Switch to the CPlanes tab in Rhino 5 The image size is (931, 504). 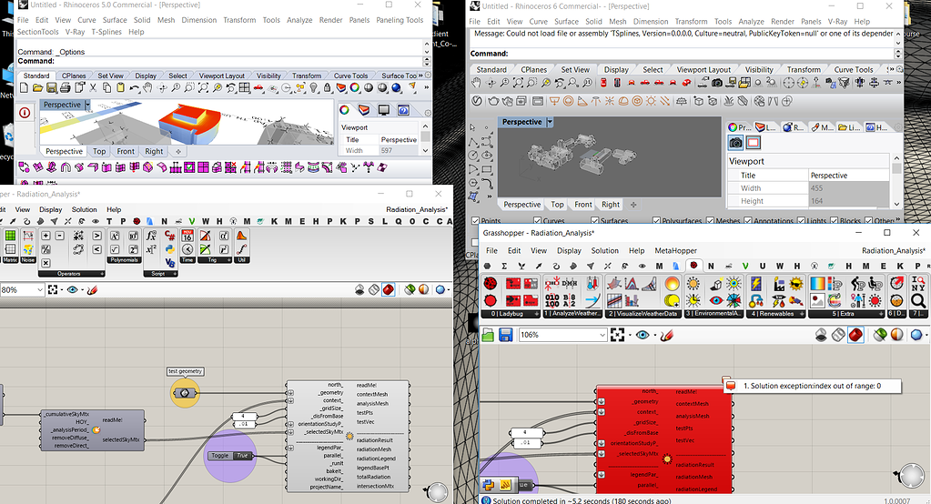click(74, 76)
